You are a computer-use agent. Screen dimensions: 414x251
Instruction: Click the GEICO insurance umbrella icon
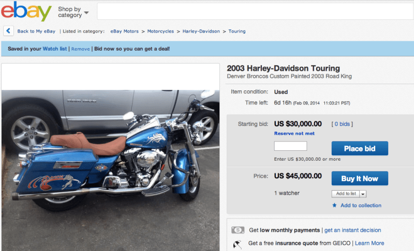point(238,244)
